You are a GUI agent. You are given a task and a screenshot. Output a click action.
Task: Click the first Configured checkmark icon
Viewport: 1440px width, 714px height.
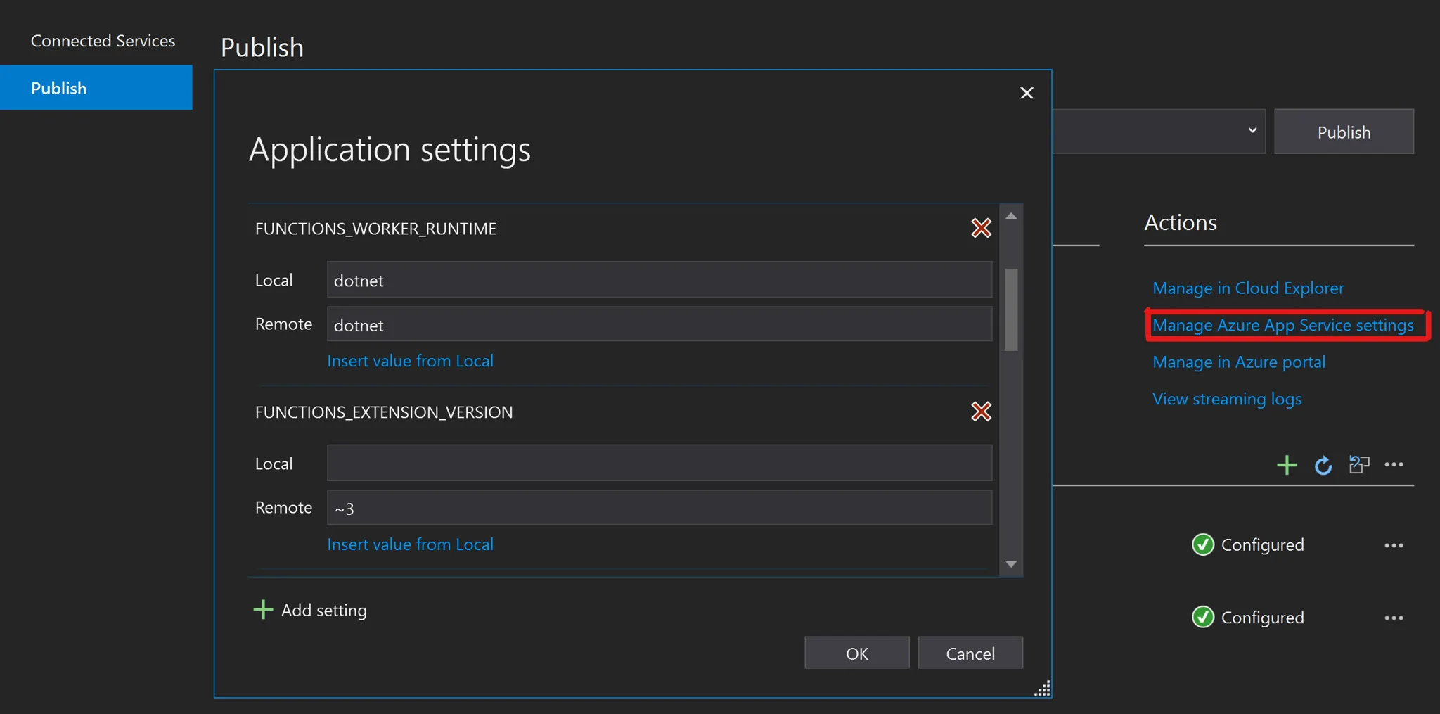1202,544
